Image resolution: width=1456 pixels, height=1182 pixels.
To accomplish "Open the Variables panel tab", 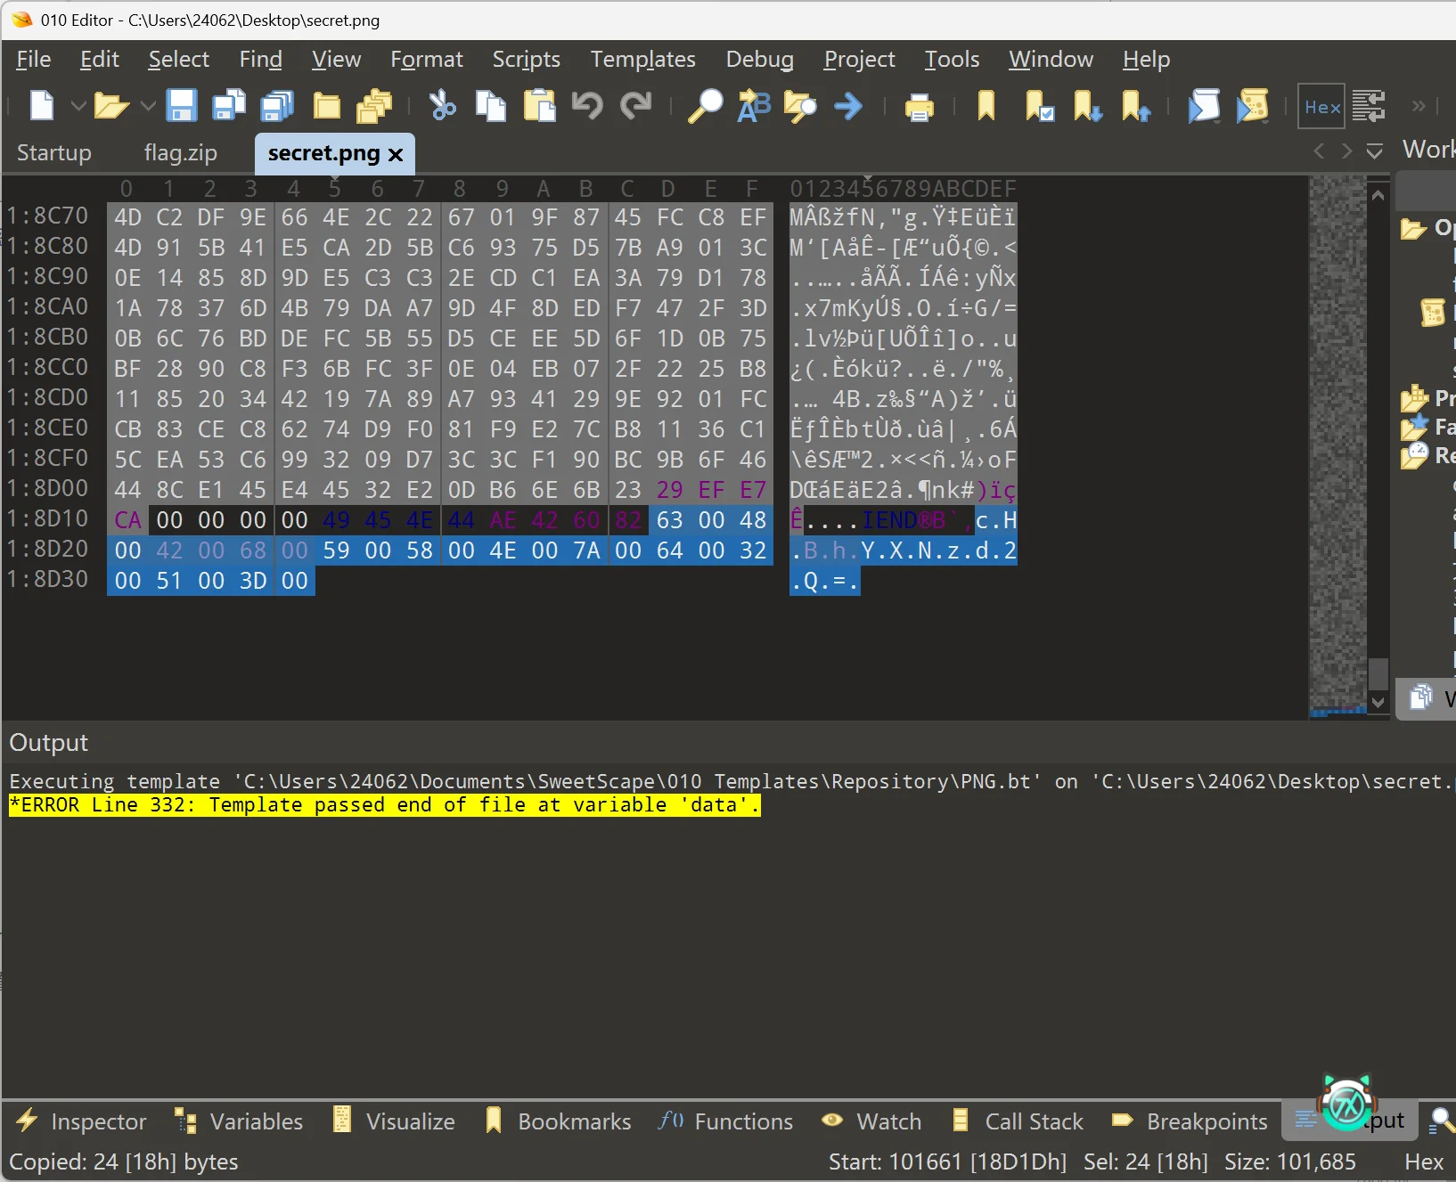I will click(x=240, y=1121).
